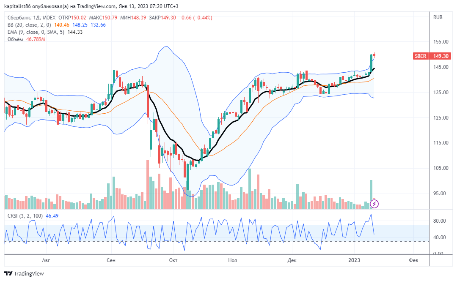Click the 135.00 price axis label
This screenshot has height=281, width=457.
(x=440, y=92)
